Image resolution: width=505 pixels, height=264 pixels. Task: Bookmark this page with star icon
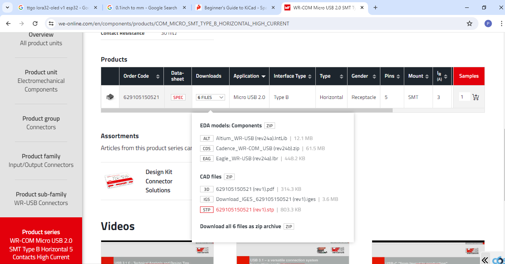[x=470, y=24]
